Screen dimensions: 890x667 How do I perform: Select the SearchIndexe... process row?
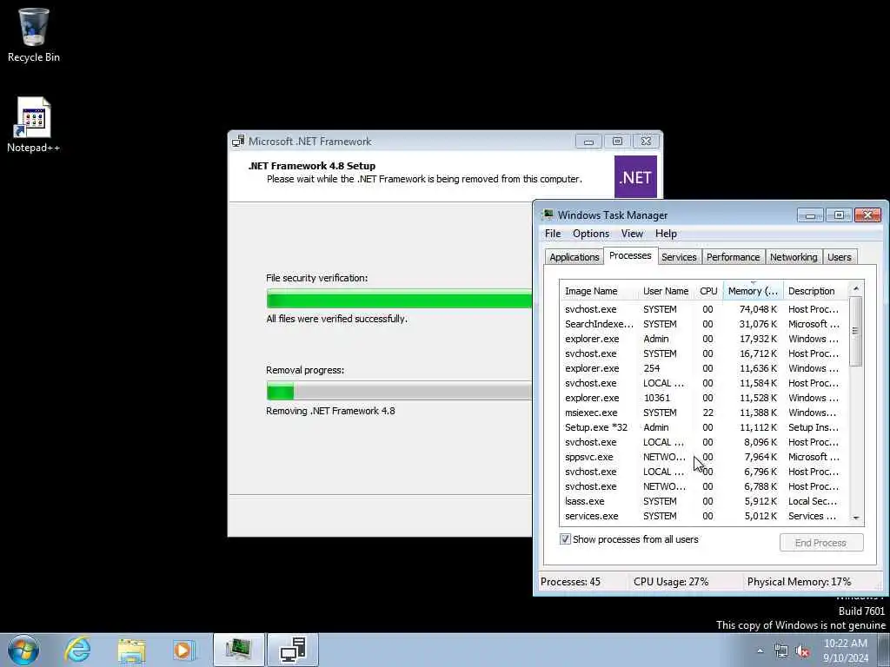(703, 324)
